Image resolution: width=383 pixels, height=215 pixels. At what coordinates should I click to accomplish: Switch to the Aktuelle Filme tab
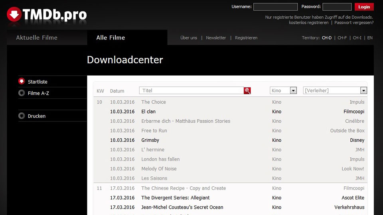coord(37,38)
